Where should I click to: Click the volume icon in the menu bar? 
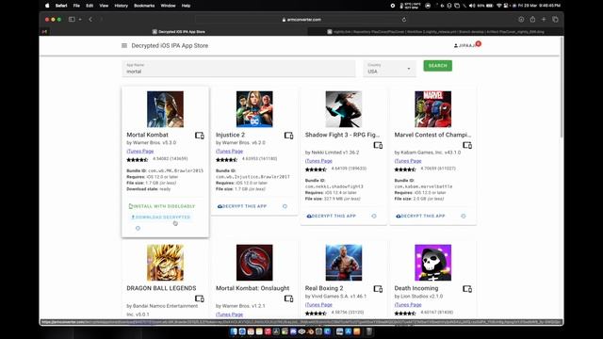point(472,6)
